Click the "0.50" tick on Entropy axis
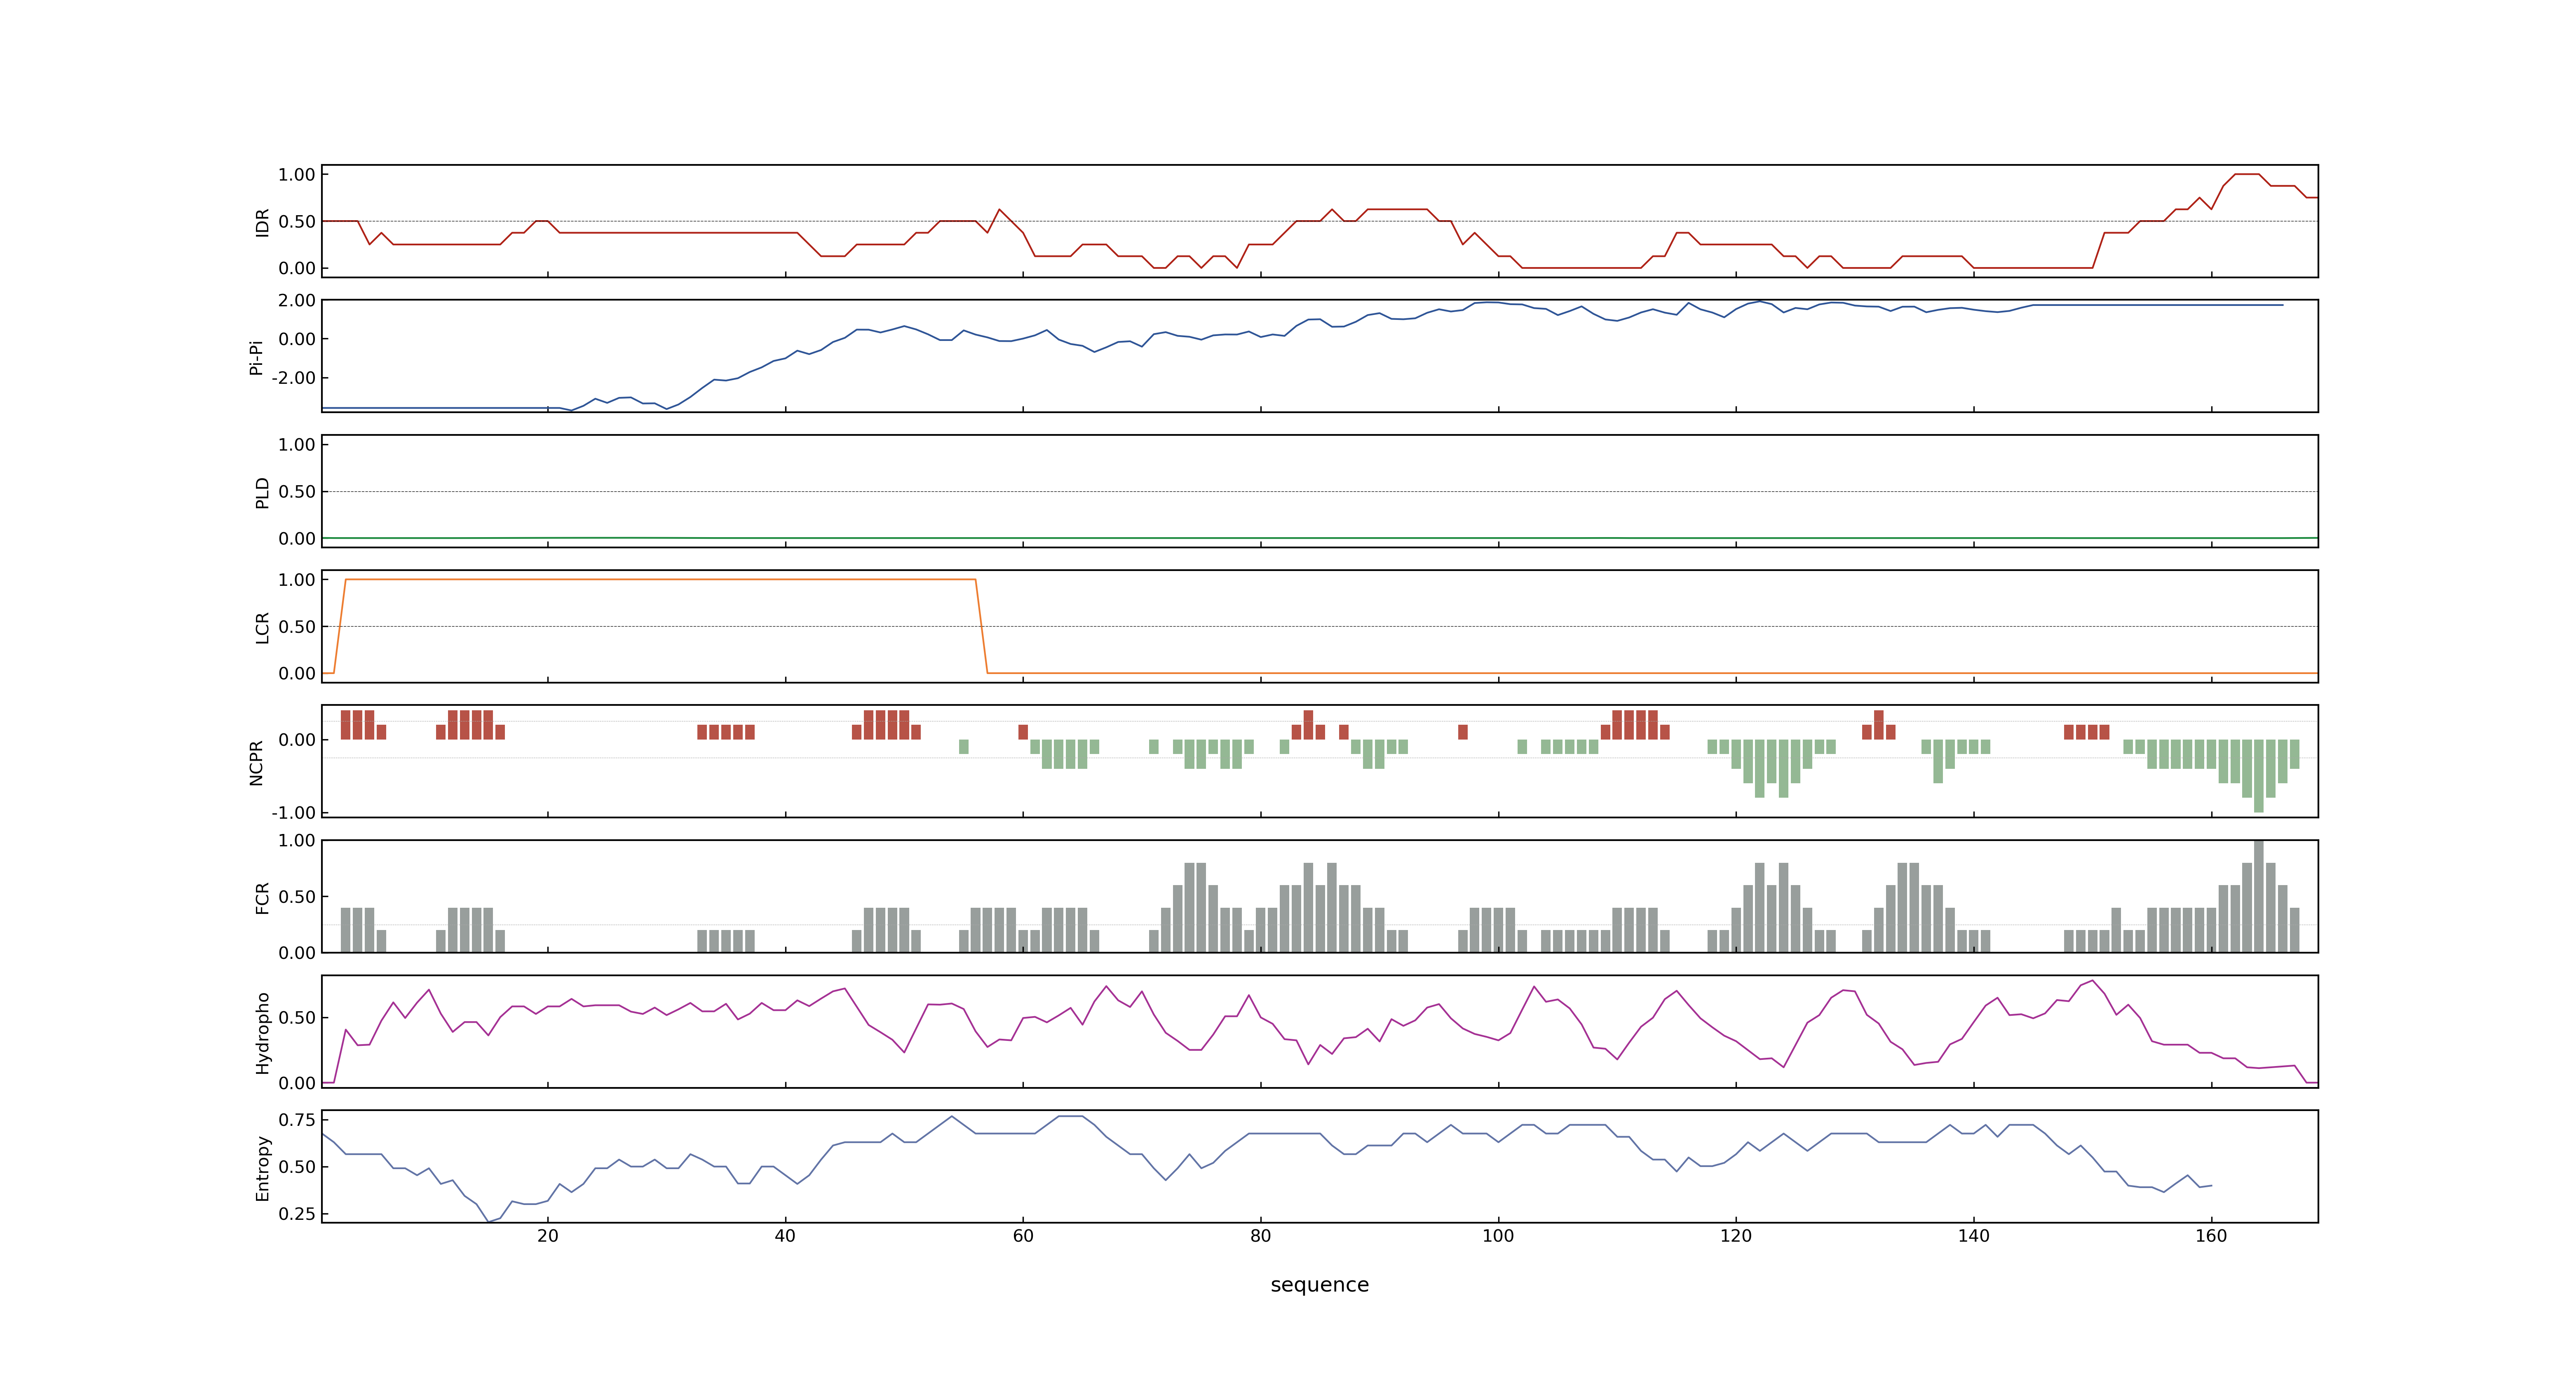 297,1167
